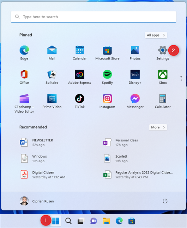The height and width of the screenshot is (228, 187).
Task: Go to next pinned apps page dot
Action: [x=181, y=80]
